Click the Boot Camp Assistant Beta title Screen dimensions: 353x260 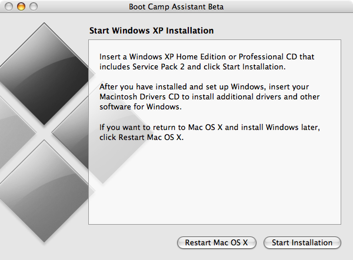(176, 6)
